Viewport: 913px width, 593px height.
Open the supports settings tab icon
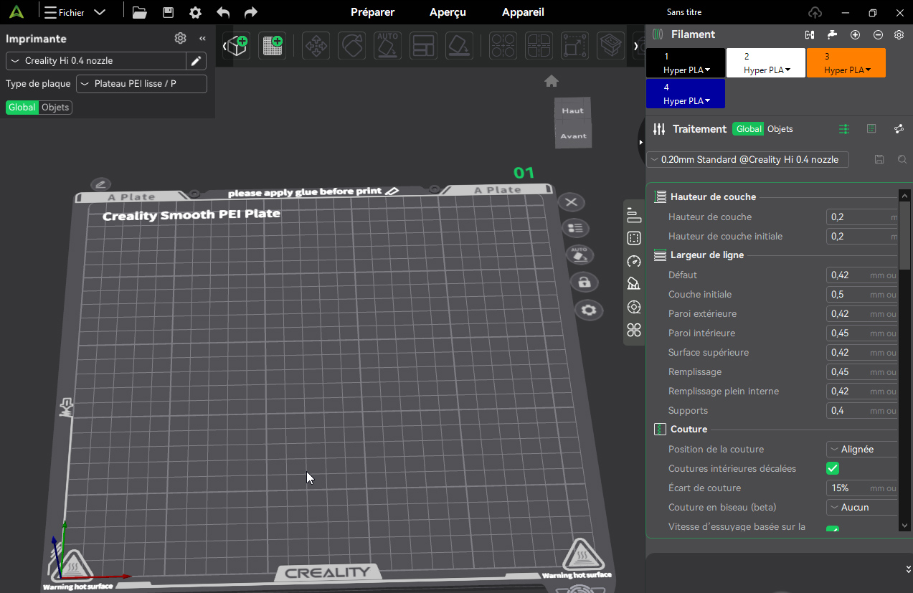click(633, 284)
